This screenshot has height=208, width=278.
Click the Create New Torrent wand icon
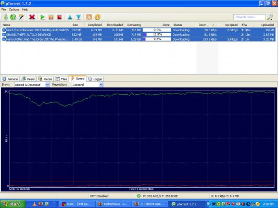click(21, 17)
